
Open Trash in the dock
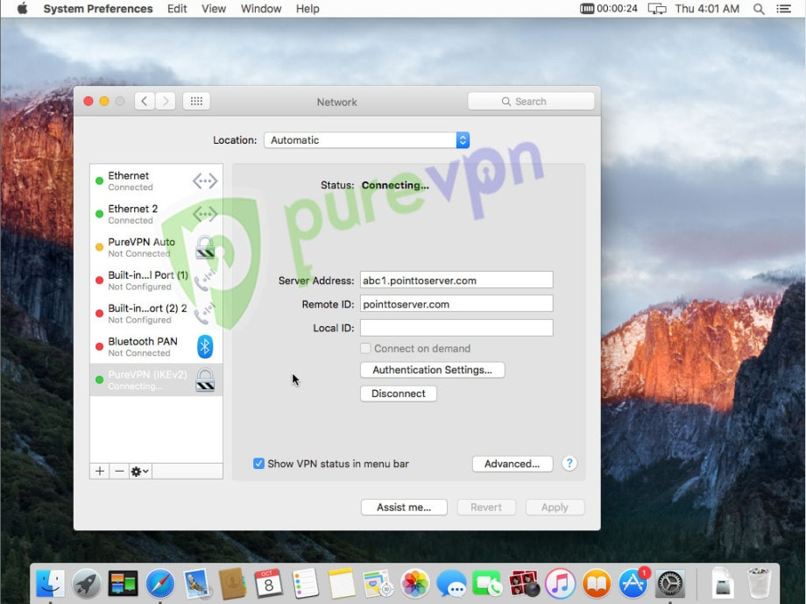point(759,584)
